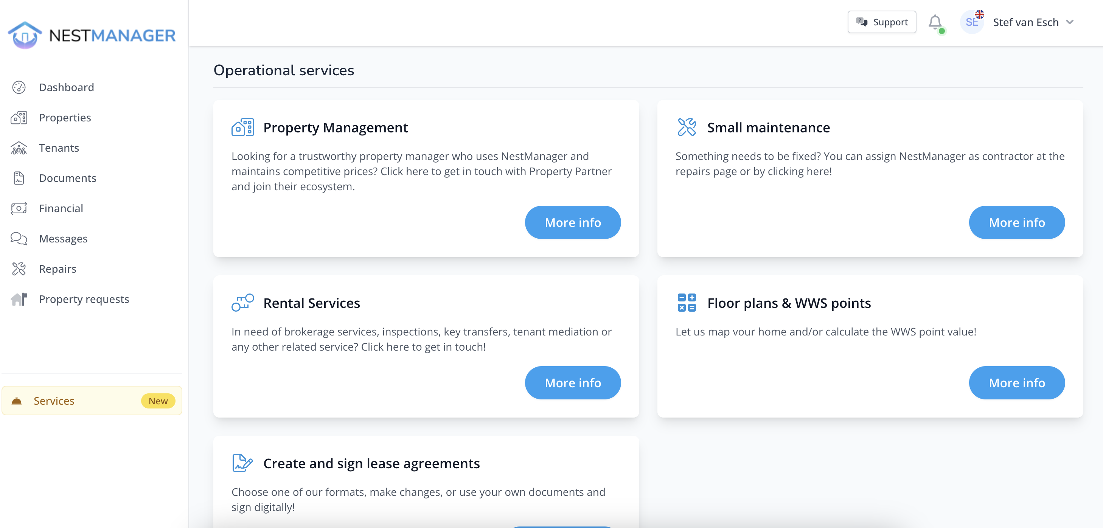
Task: Click the Floor plans calculator icon
Action: coord(687,303)
